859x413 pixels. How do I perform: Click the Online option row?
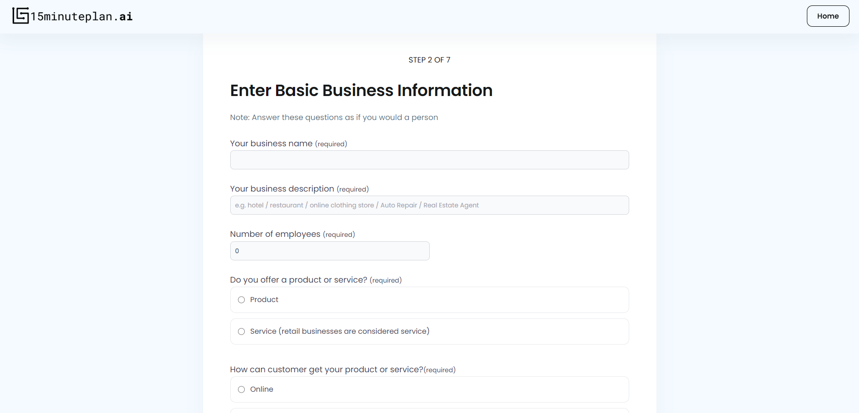429,389
